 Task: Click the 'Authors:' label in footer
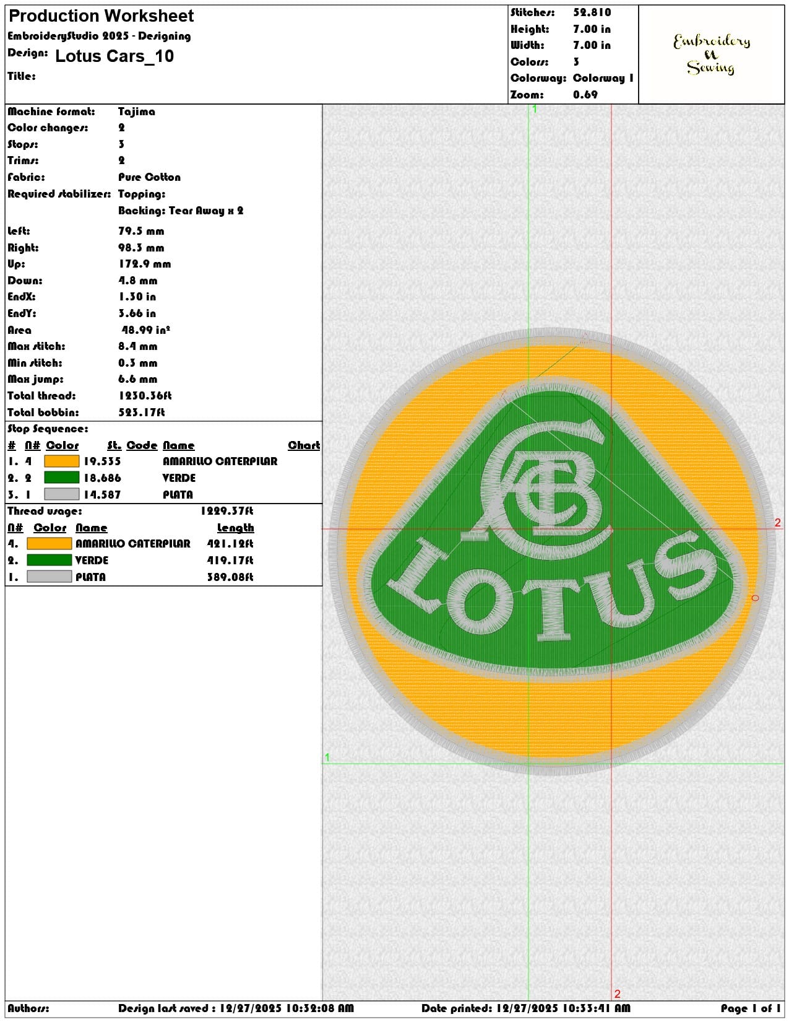28,1008
